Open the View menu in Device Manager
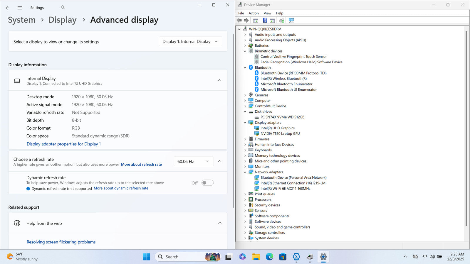This screenshot has width=470, height=264. 267,13
